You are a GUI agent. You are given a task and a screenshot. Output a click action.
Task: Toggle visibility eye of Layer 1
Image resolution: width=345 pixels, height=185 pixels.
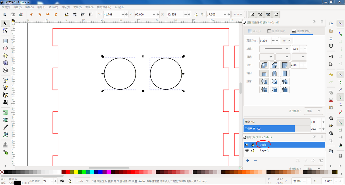click(247, 150)
